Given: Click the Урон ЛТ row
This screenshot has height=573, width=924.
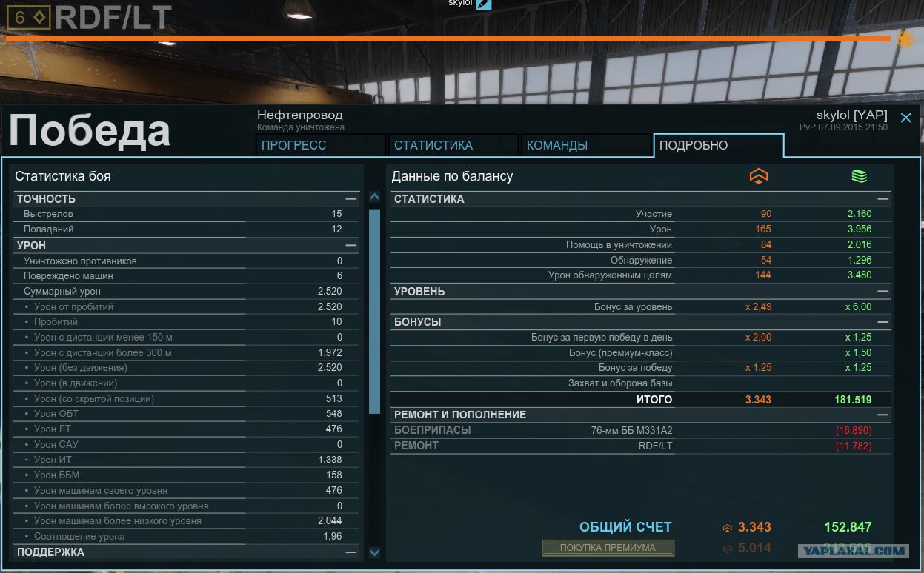Looking at the screenshot, I should 186,429.
